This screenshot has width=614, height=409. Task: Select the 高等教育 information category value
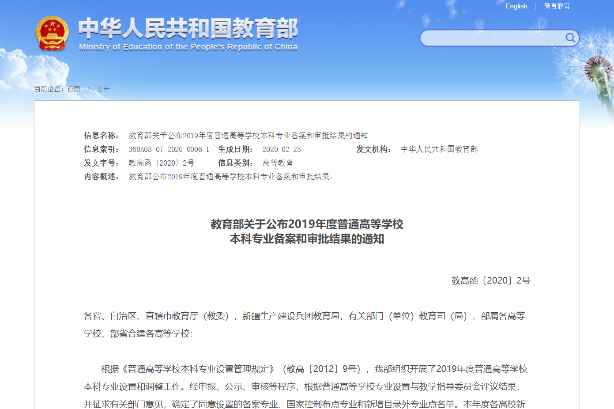[277, 163]
